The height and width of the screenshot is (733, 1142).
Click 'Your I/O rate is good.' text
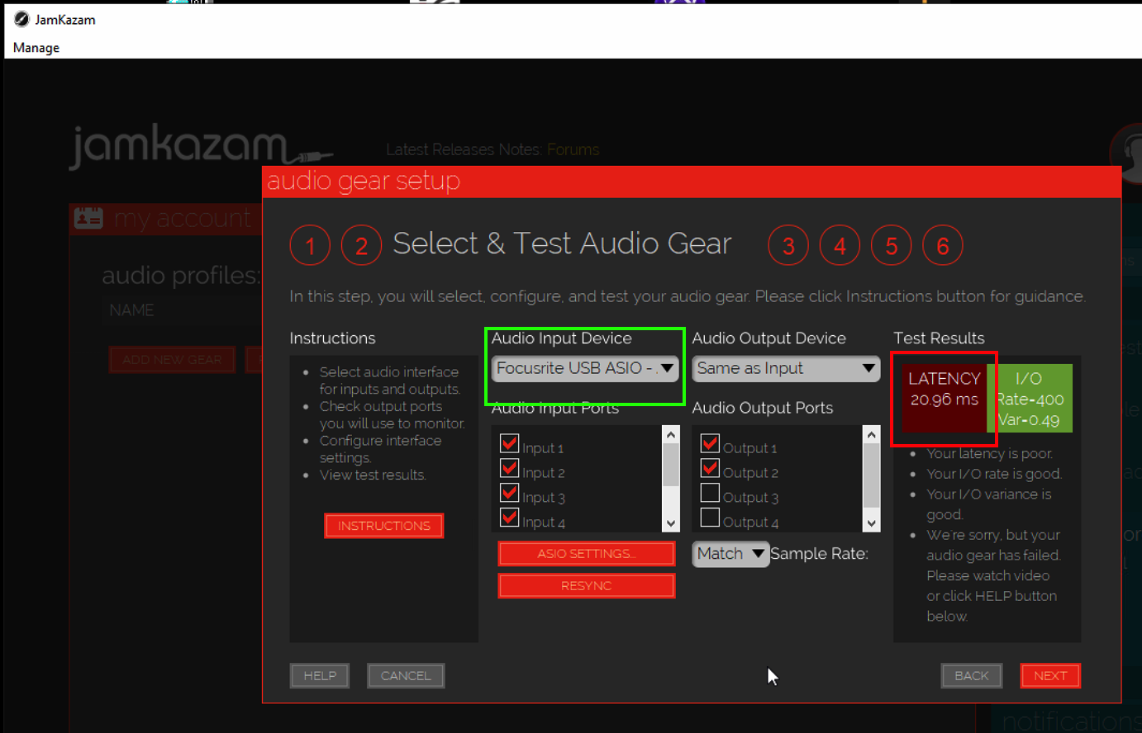(x=994, y=474)
